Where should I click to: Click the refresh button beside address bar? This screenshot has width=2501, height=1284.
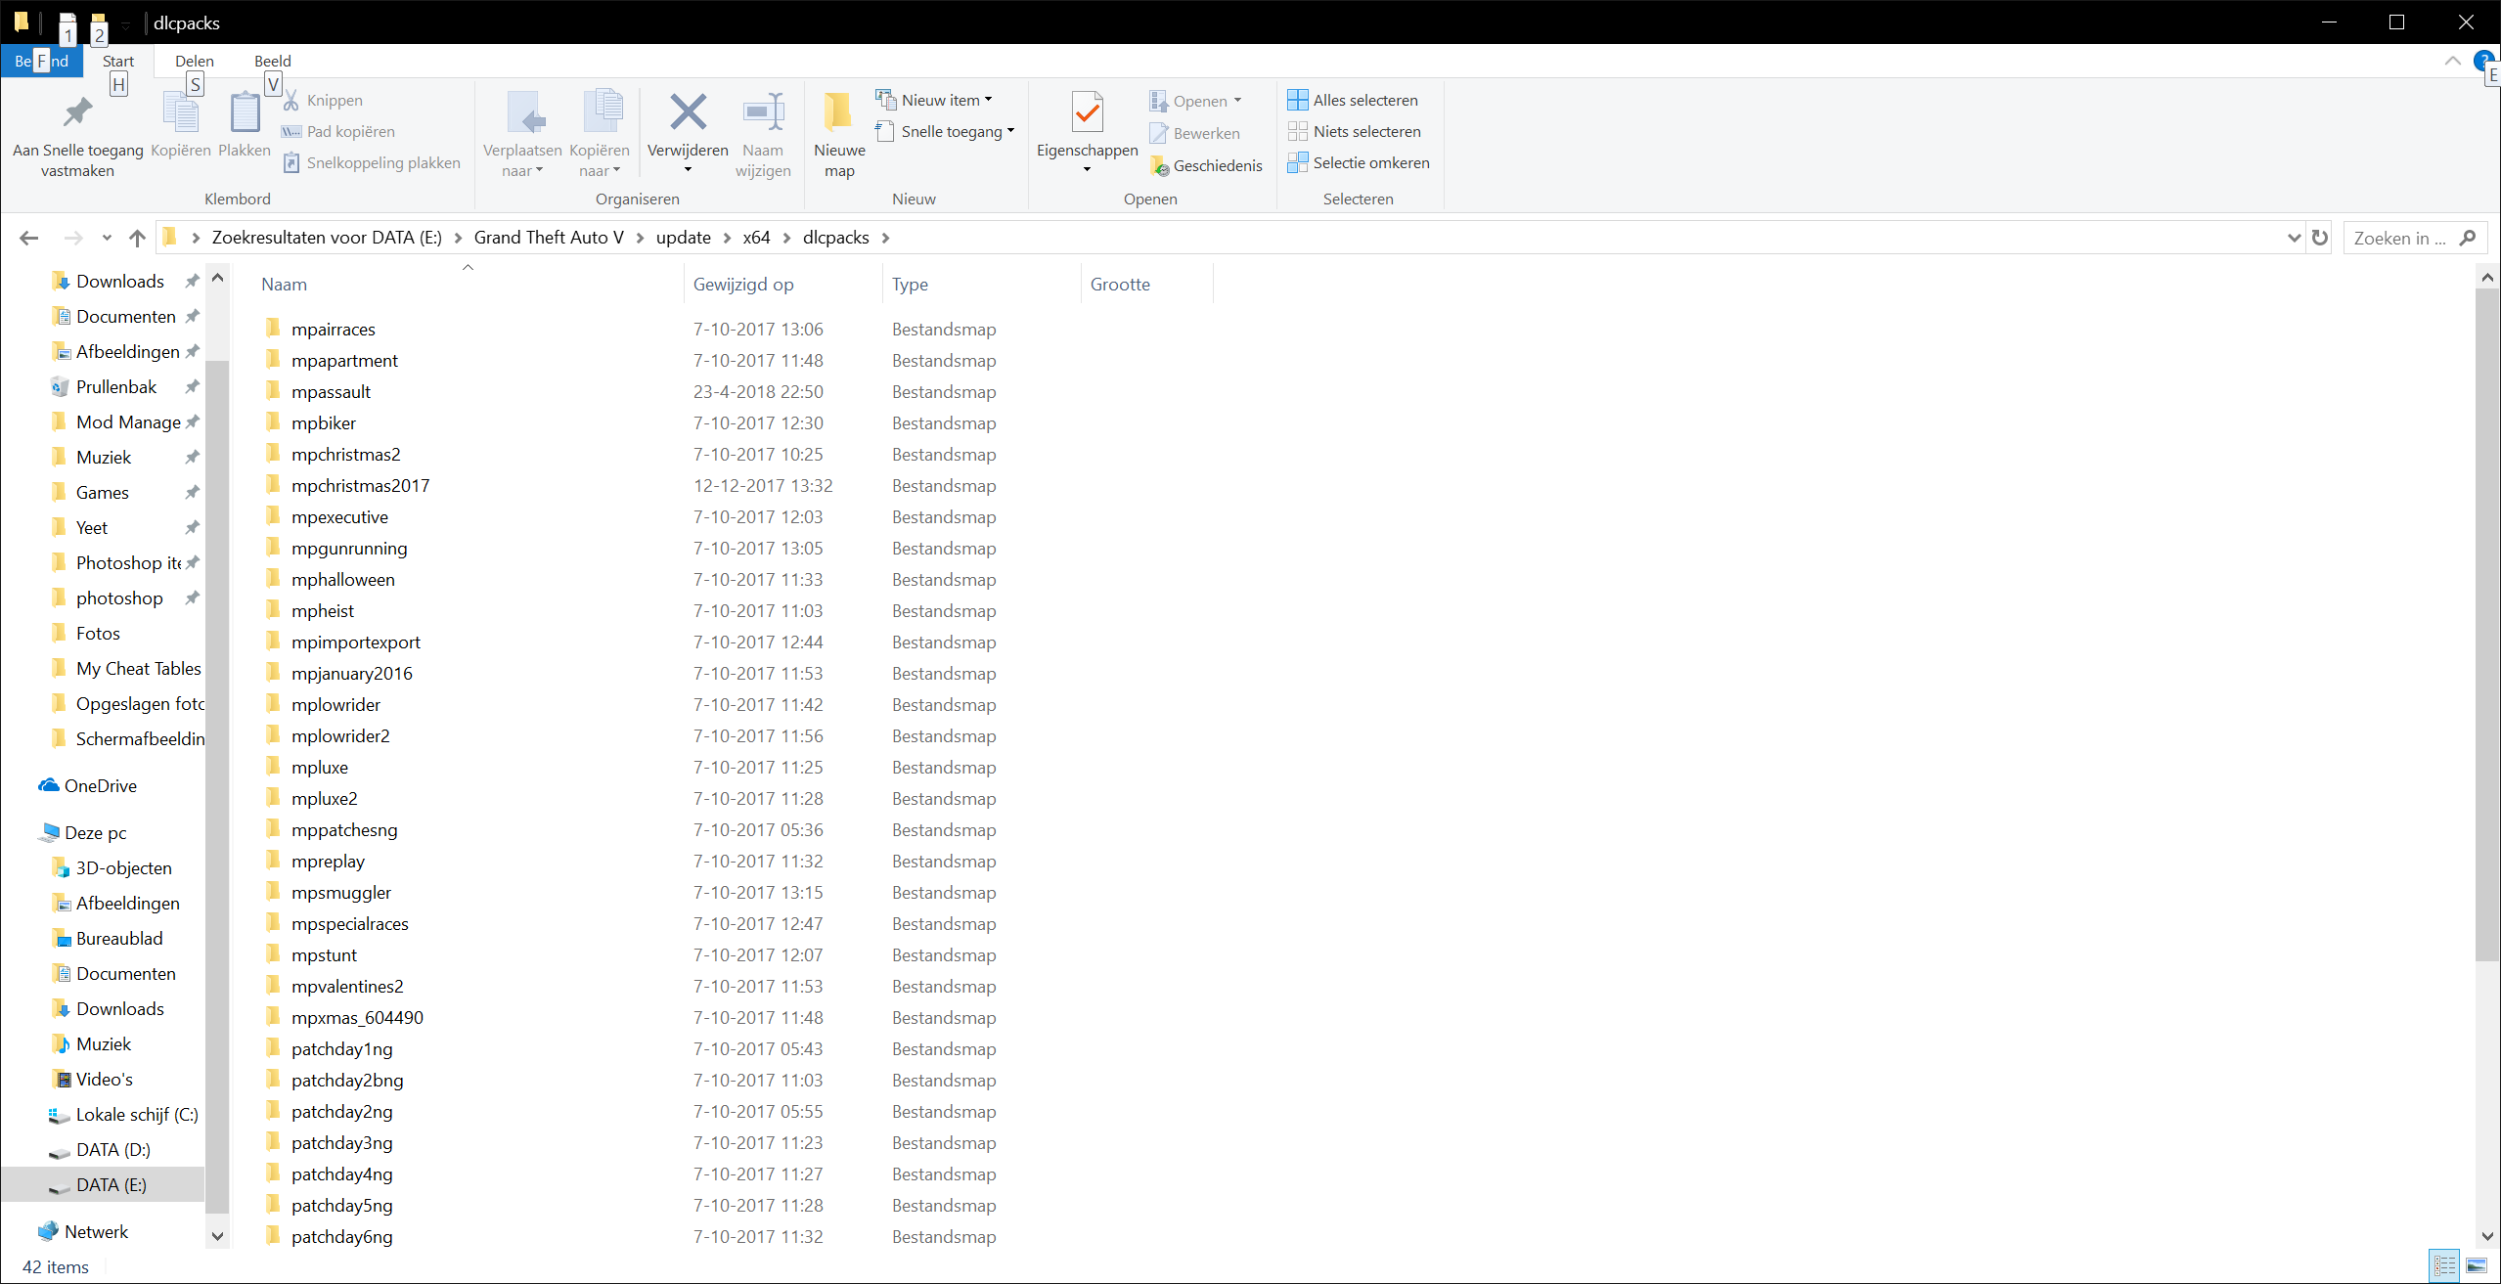click(x=2319, y=238)
